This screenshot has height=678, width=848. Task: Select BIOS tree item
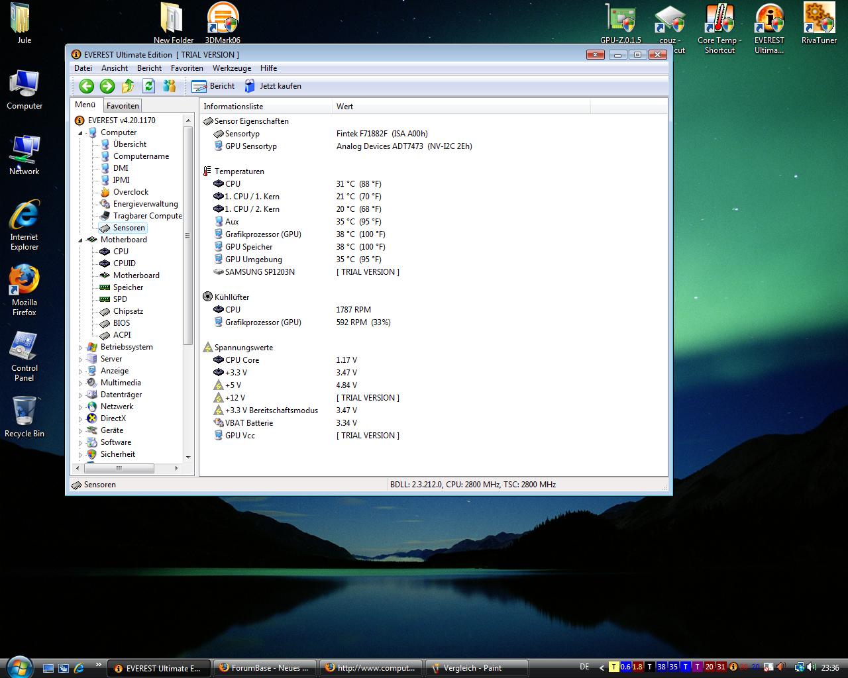tap(122, 323)
